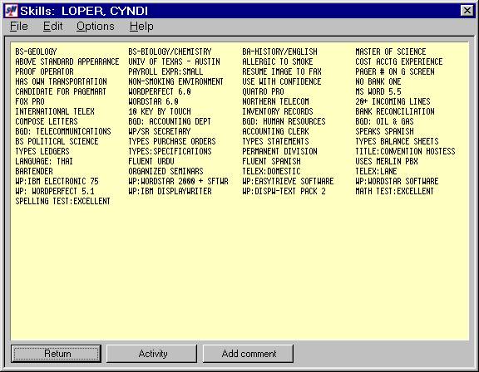This screenshot has height=372, width=479.
Task: Click the Return button
Action: click(x=57, y=354)
